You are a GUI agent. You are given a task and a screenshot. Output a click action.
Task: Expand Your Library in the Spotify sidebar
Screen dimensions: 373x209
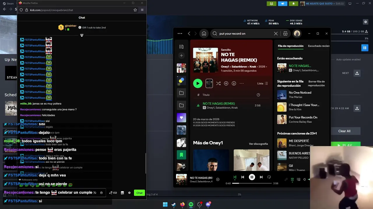coord(181,46)
